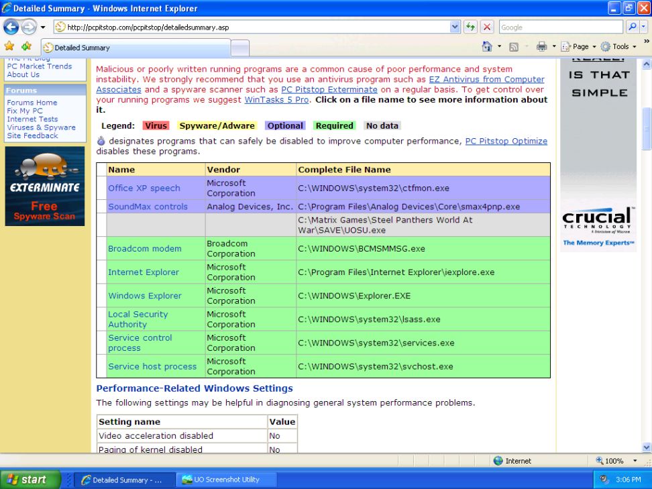Click the Add to Favorites star-plus icon
This screenshot has width=652, height=489.
tap(26, 46)
